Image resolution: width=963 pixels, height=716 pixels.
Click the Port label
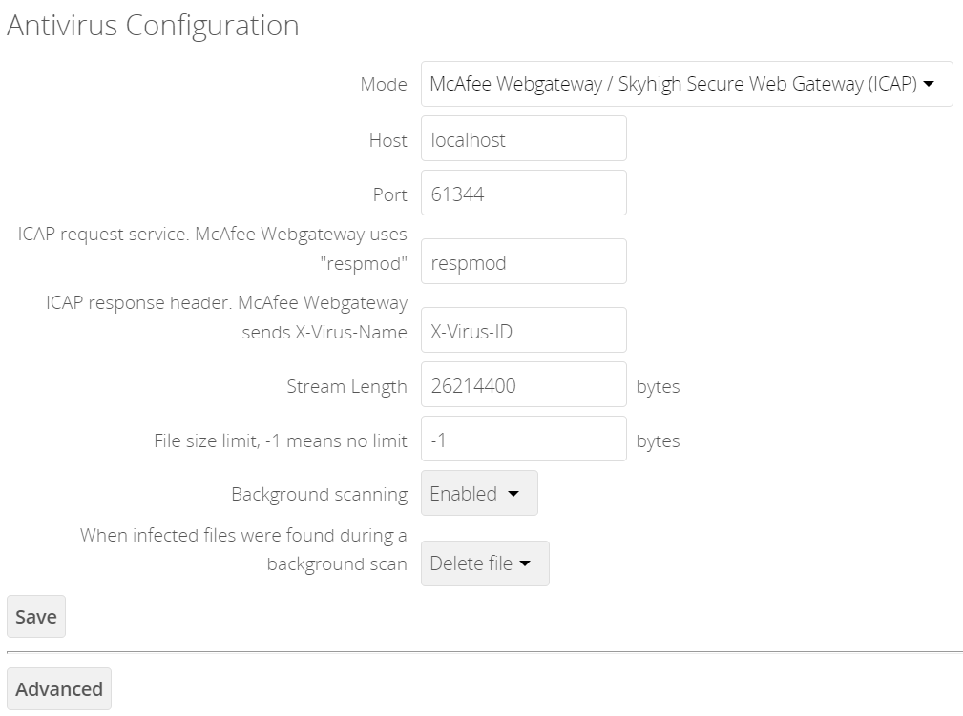tap(390, 194)
